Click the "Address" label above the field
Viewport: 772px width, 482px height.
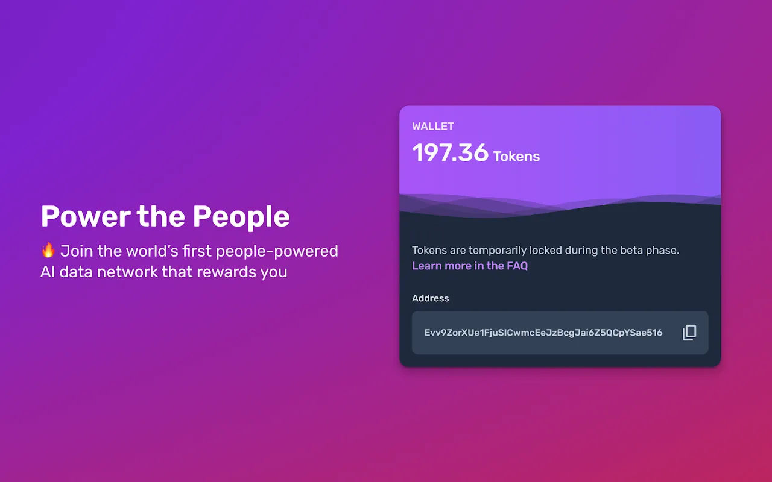click(x=430, y=298)
